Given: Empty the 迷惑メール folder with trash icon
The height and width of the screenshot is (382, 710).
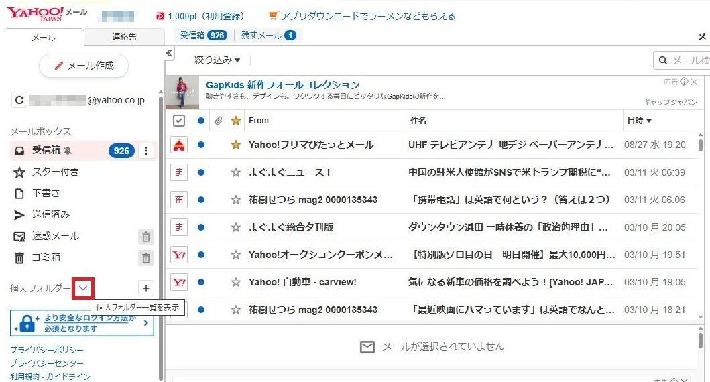Looking at the screenshot, I should click(146, 236).
